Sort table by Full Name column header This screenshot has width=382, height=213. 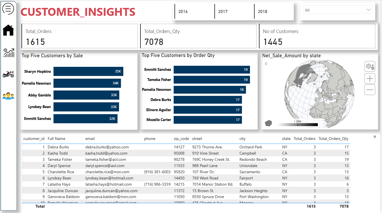coord(56,139)
